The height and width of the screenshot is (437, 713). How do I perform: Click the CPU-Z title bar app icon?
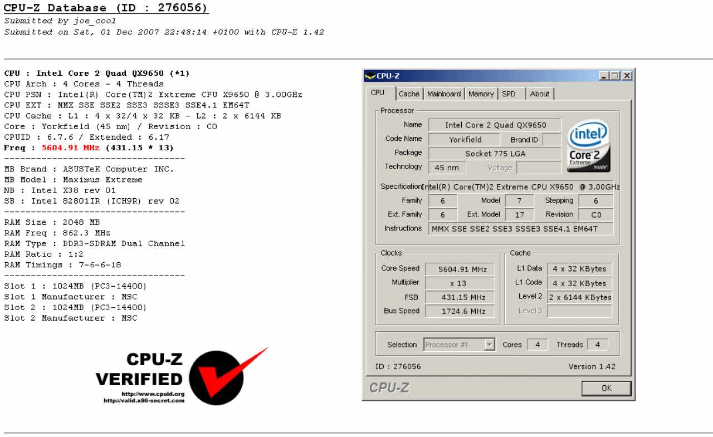click(x=370, y=76)
